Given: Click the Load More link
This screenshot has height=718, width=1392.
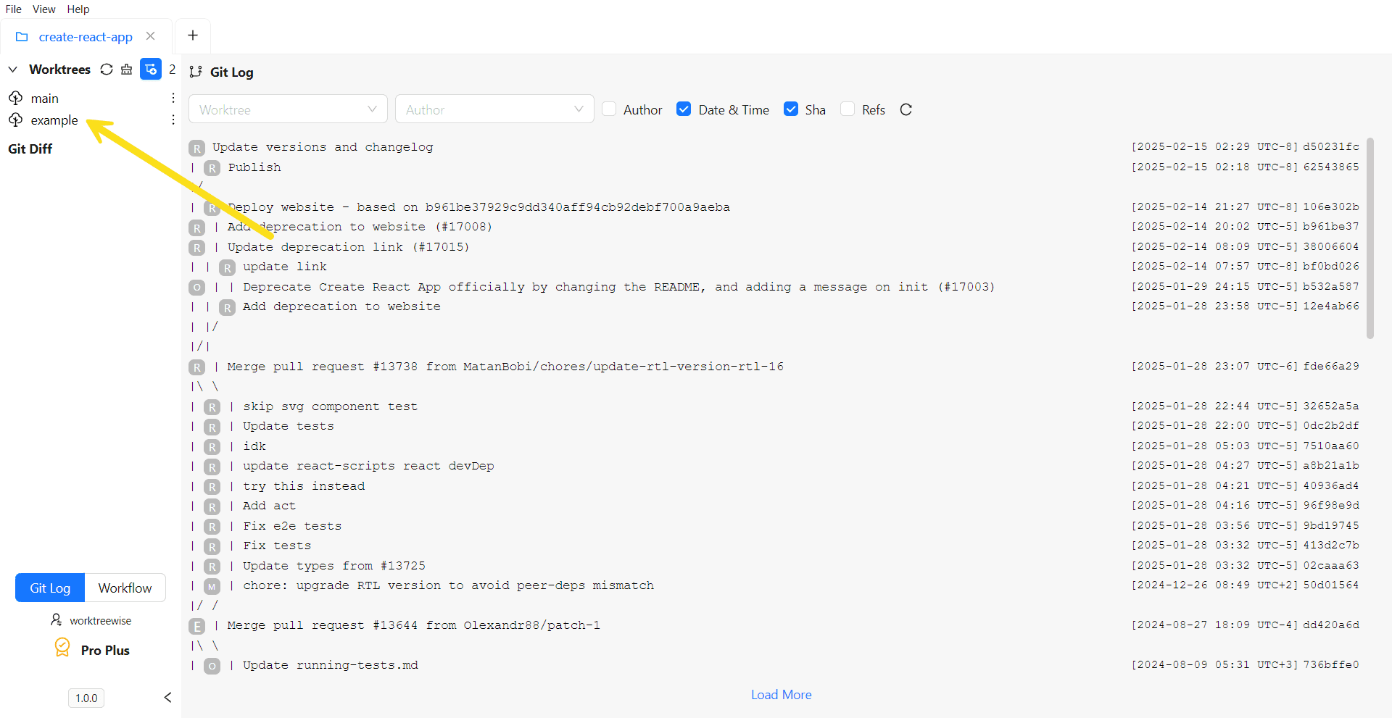Looking at the screenshot, I should [x=781, y=695].
